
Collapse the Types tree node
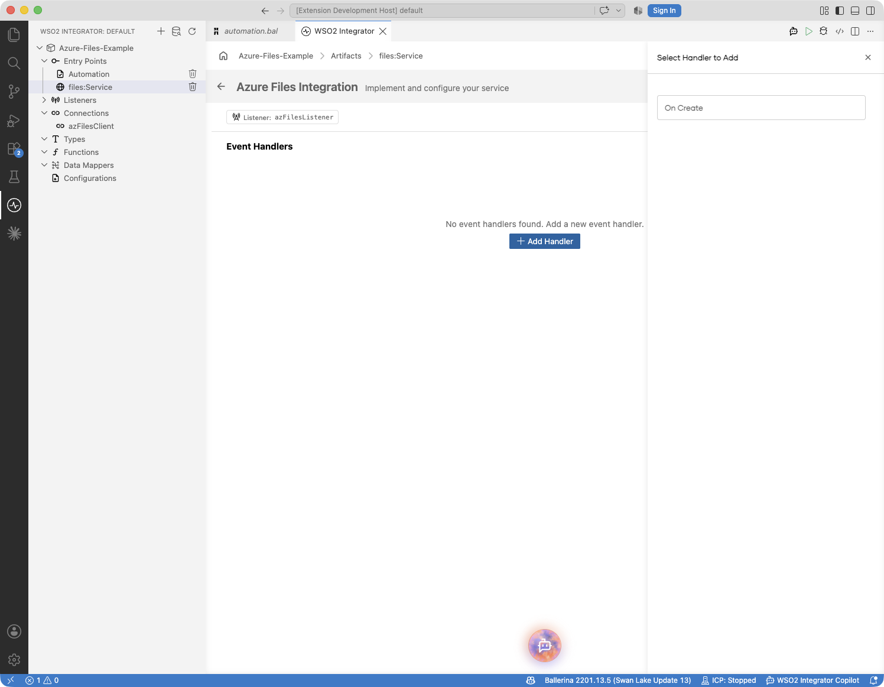[x=44, y=139]
